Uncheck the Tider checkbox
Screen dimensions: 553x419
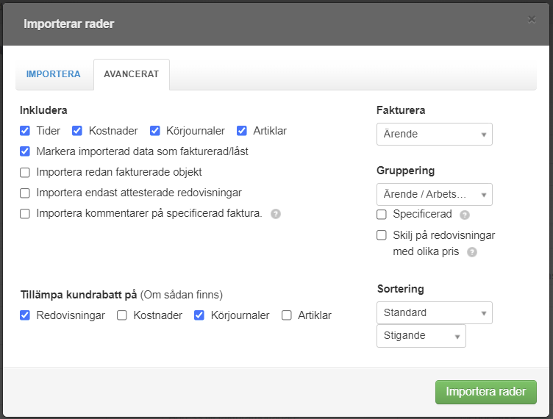[x=25, y=131]
